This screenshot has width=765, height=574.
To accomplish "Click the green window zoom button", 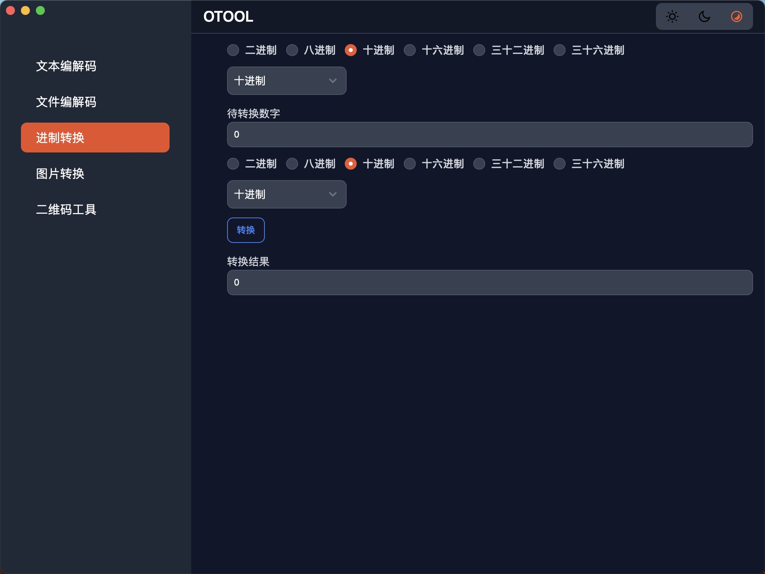I will click(x=40, y=10).
